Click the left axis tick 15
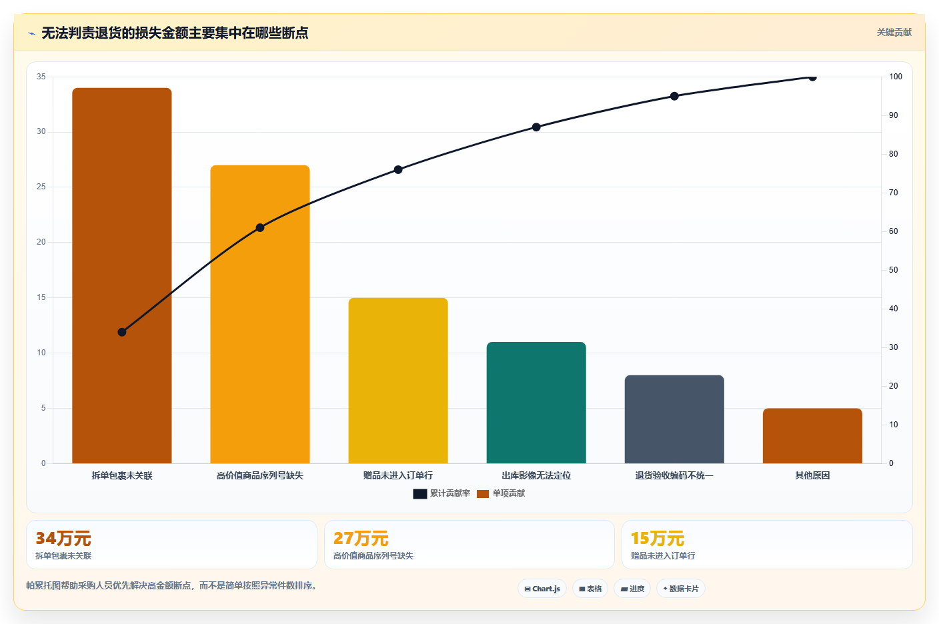Viewport: 939px width, 624px height. pyautogui.click(x=41, y=297)
